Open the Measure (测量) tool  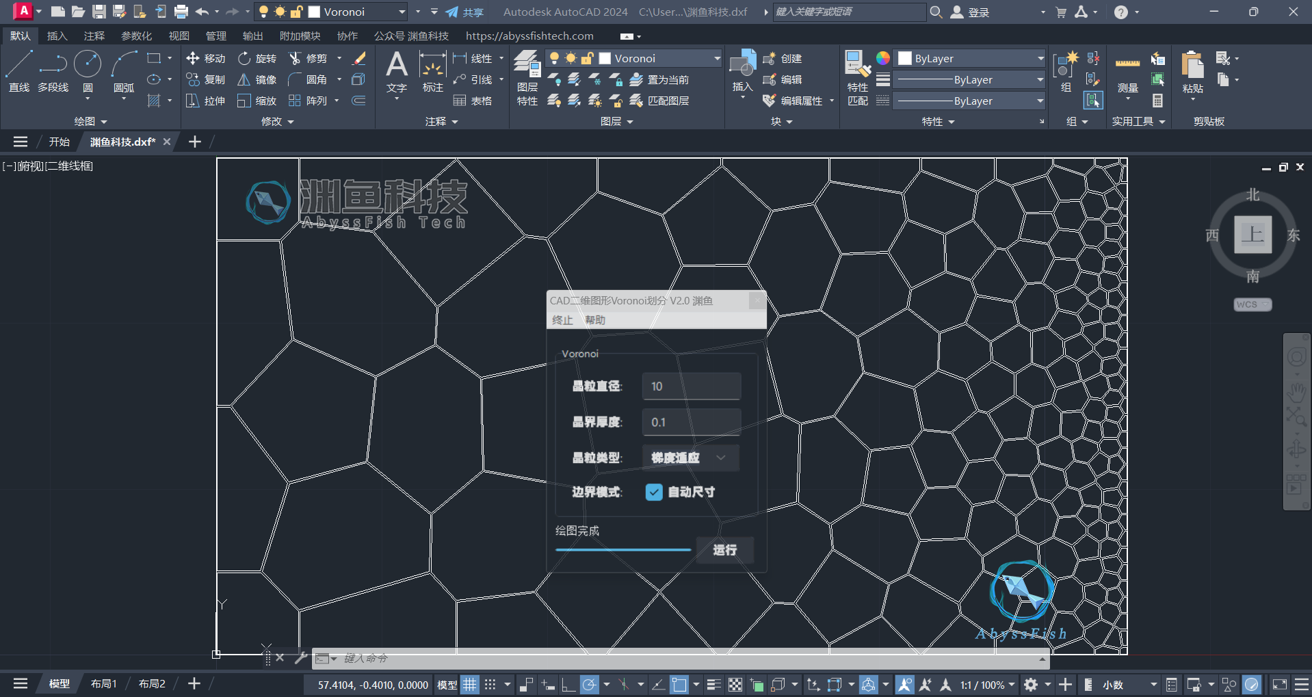pyautogui.click(x=1127, y=72)
